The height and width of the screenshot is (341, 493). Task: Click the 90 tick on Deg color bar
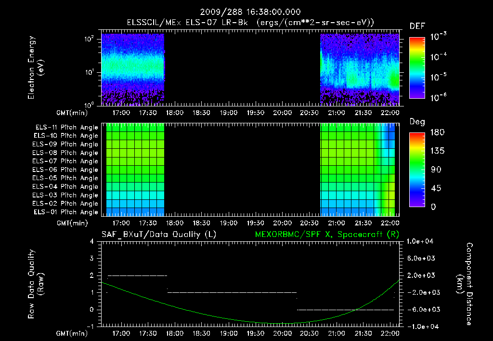[436, 170]
